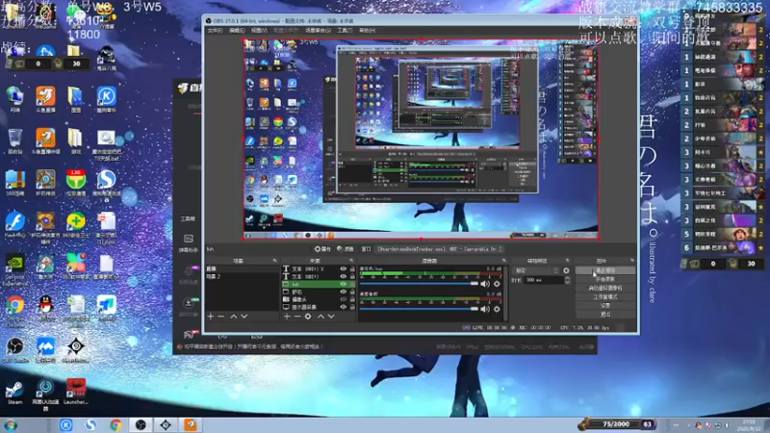This screenshot has height=433, width=770.
Task: Open source properties gear in Sources toolbar
Action: [308, 317]
